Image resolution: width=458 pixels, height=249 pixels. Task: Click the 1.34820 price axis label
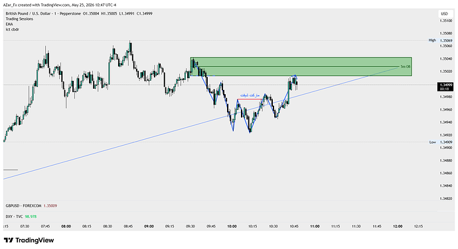point(446,199)
